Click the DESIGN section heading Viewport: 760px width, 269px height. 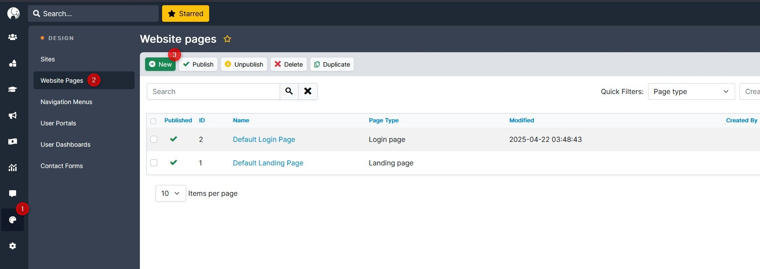pos(61,38)
